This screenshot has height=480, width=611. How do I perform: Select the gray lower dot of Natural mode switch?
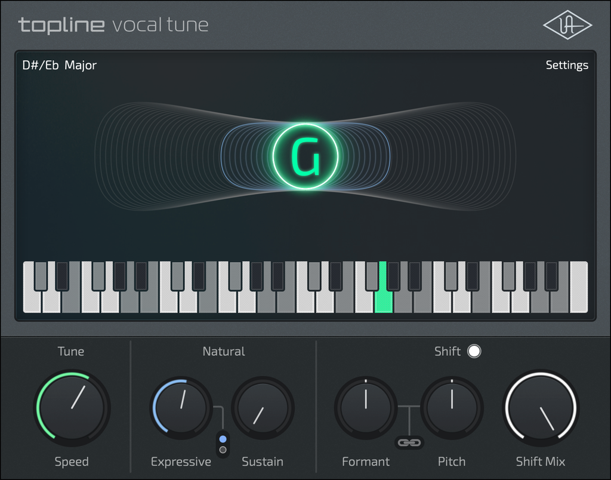pyautogui.click(x=223, y=450)
